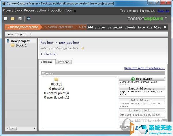Open project directory link
The height and width of the screenshot is (136, 173).
click(x=144, y=68)
